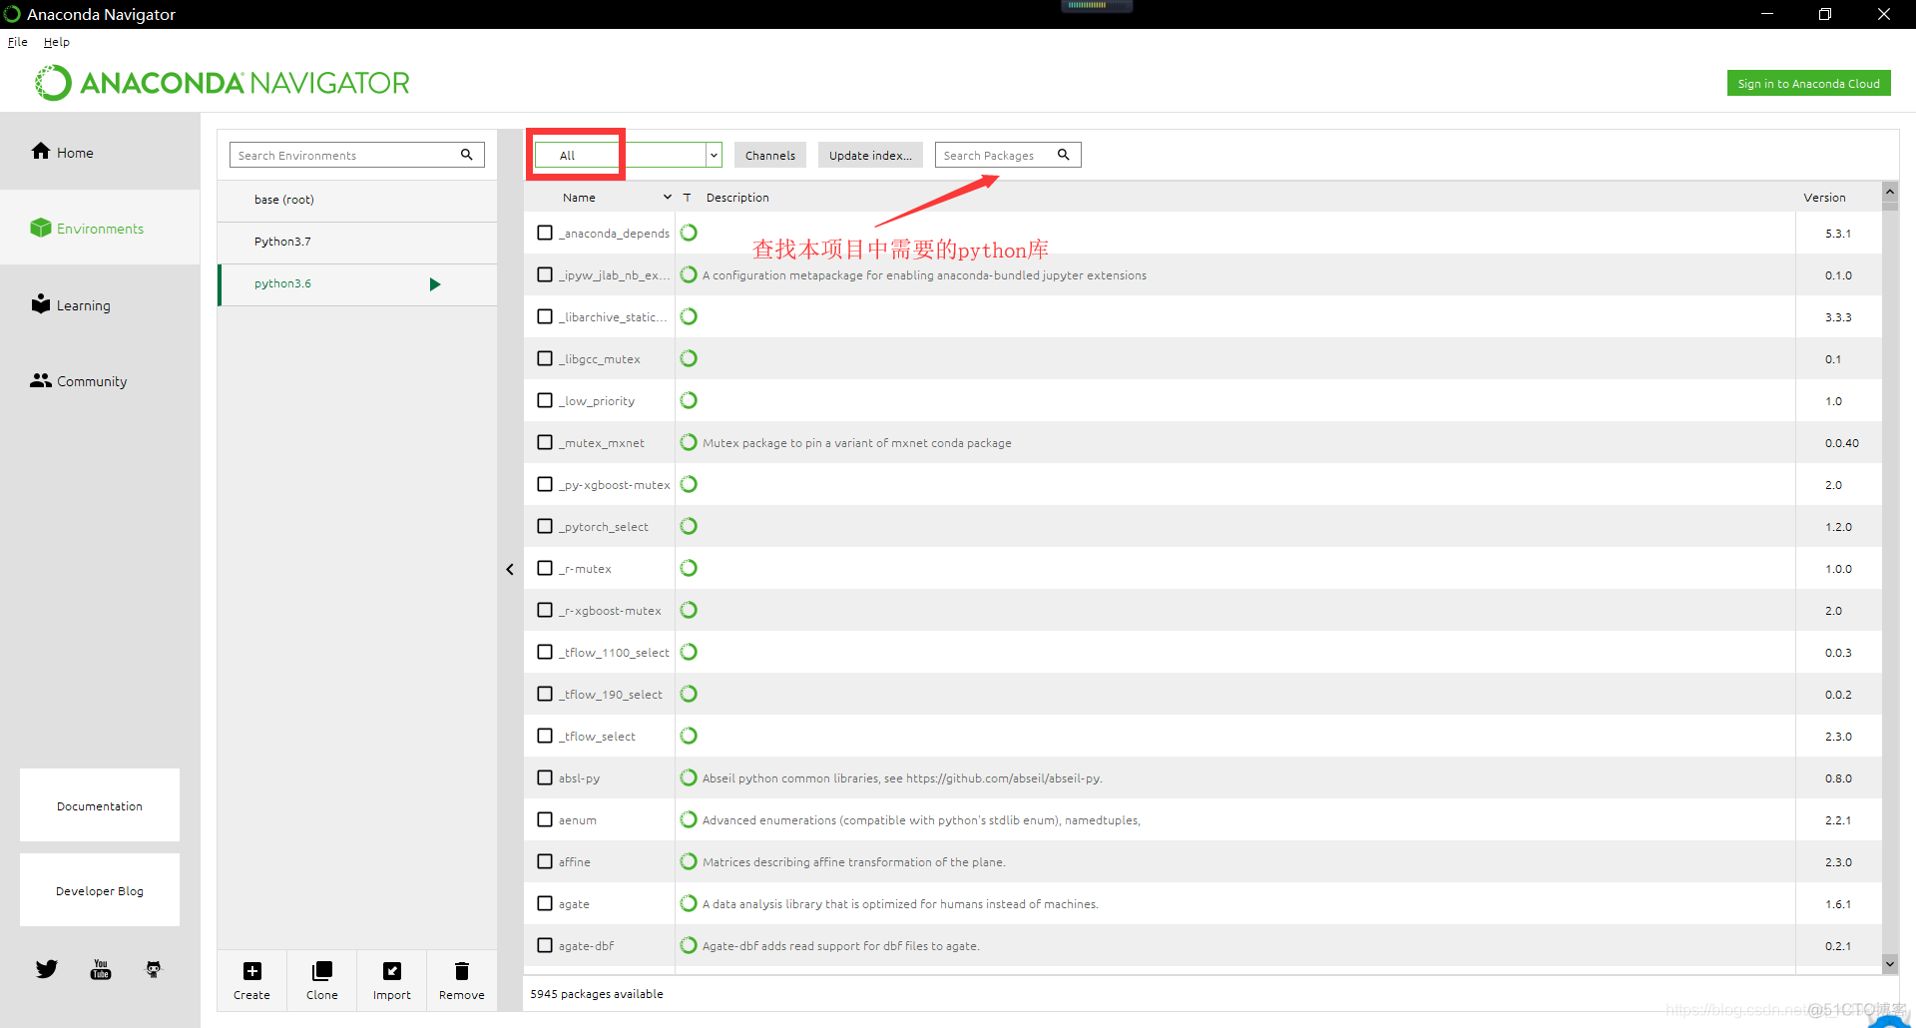Click the Update index... button

870,155
